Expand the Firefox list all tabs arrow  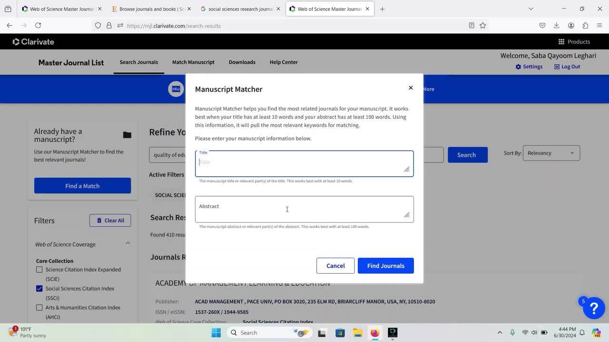[x=531, y=9]
